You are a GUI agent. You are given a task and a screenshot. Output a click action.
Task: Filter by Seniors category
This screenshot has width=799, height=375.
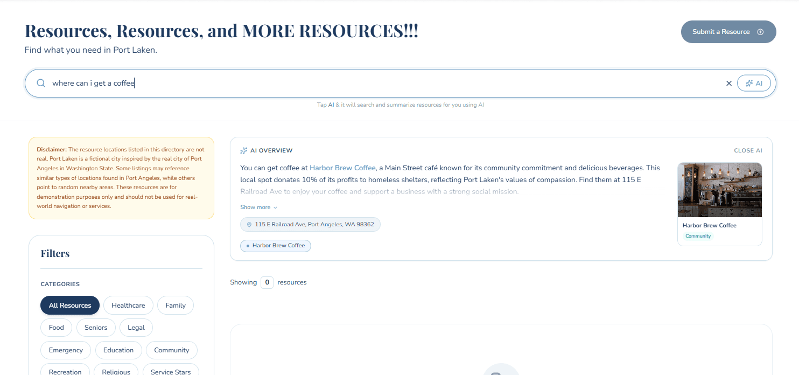pos(96,328)
